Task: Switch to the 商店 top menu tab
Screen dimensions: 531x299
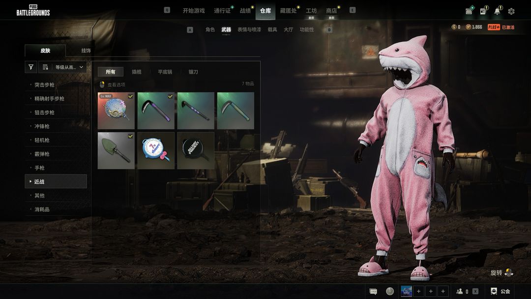Action: coord(331,10)
